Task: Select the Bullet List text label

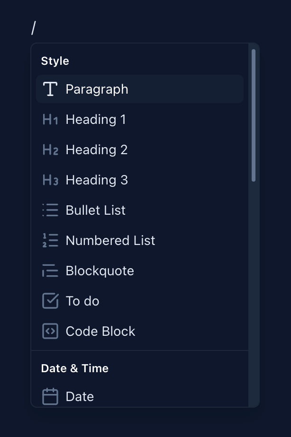Action: [x=95, y=210]
